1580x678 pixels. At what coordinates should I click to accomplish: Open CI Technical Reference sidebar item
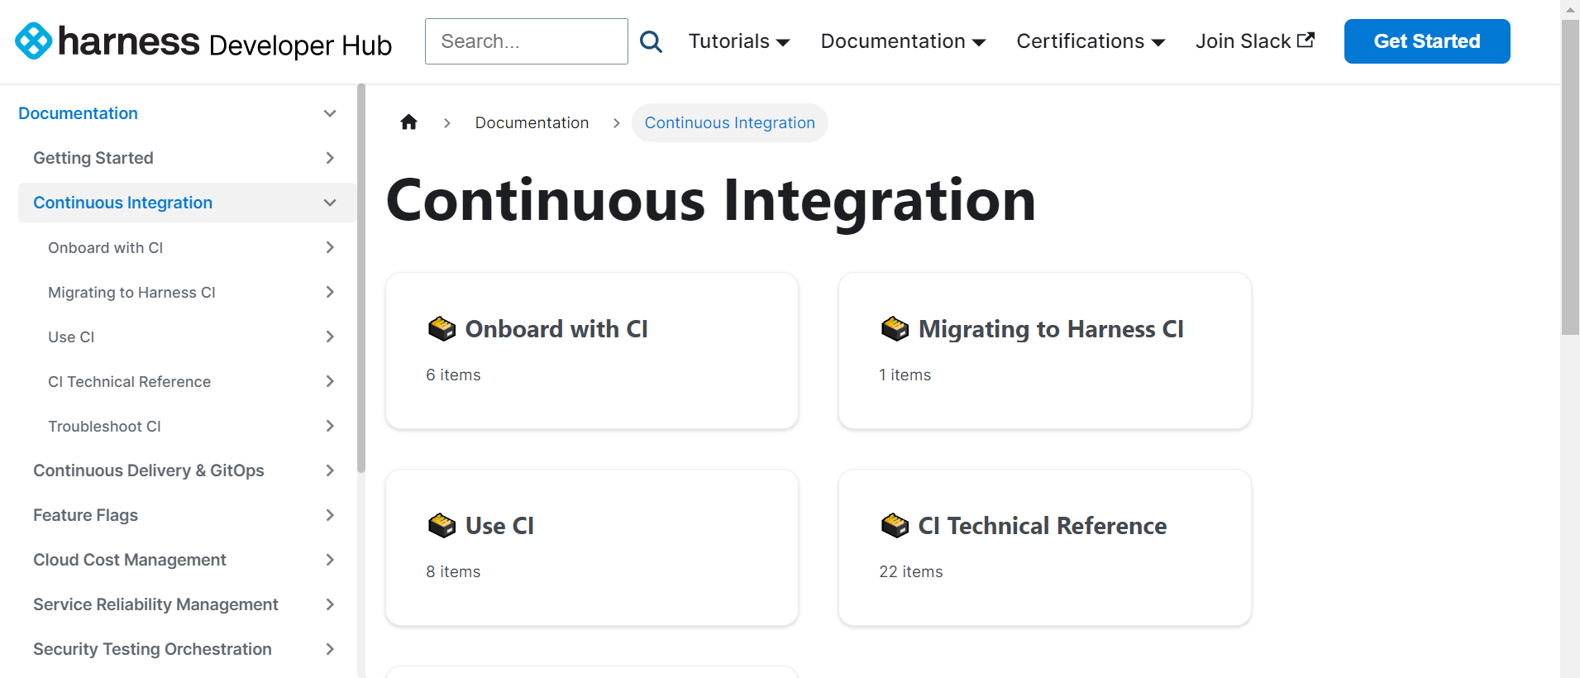(x=129, y=381)
